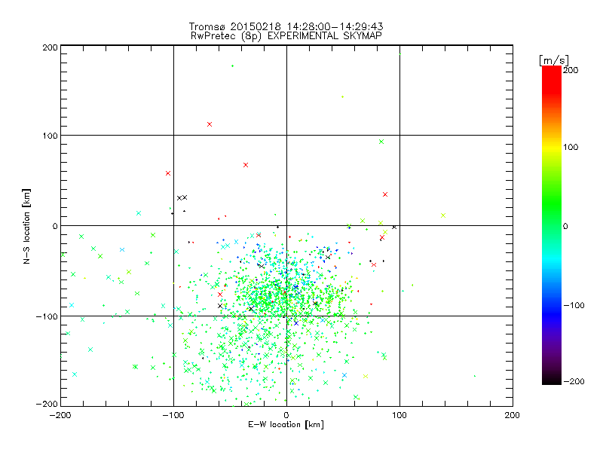
Task: Click the '100' tick label on the N-S axis
Action: point(50,136)
